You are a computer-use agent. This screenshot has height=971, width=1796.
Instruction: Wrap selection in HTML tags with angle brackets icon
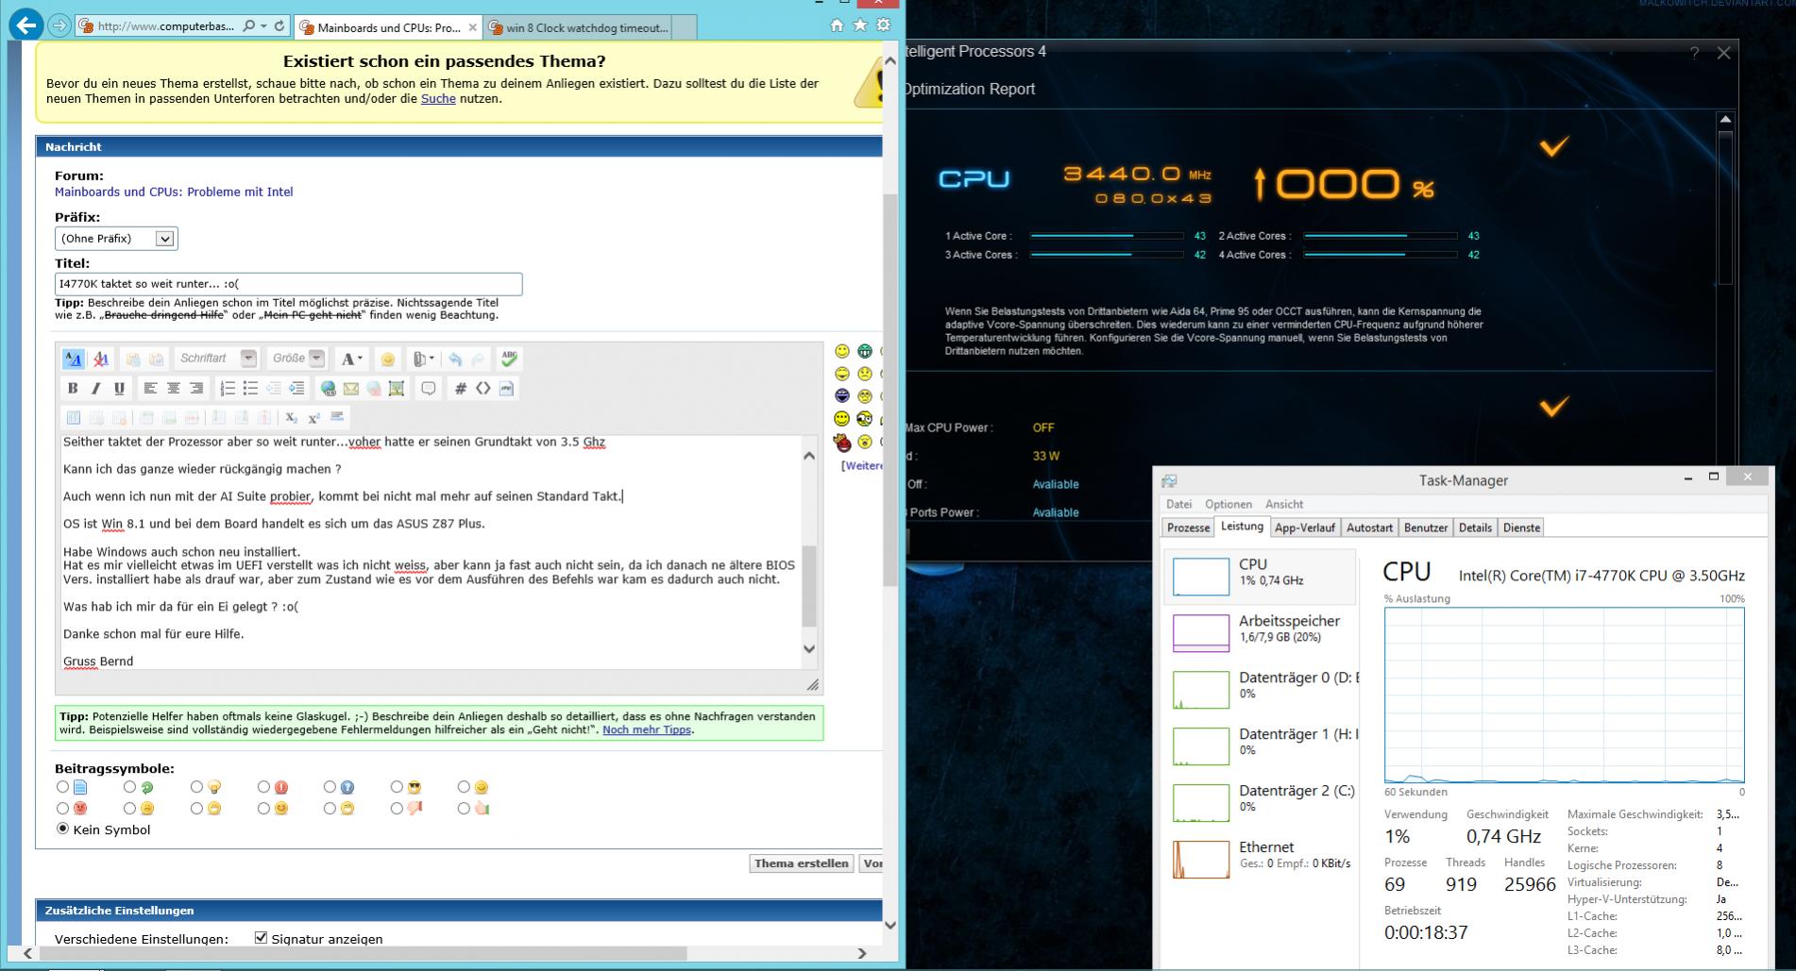pyautogui.click(x=483, y=388)
